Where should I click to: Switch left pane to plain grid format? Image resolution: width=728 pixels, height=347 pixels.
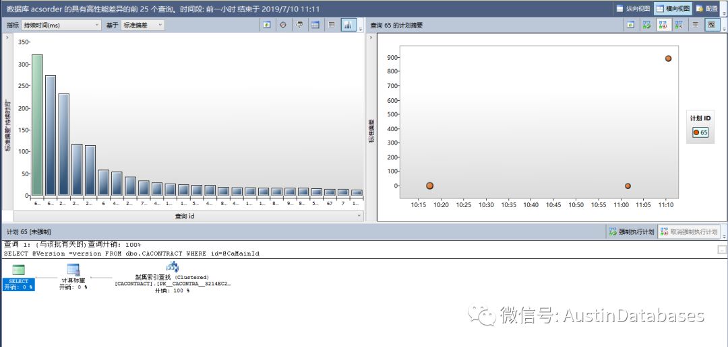[332, 25]
